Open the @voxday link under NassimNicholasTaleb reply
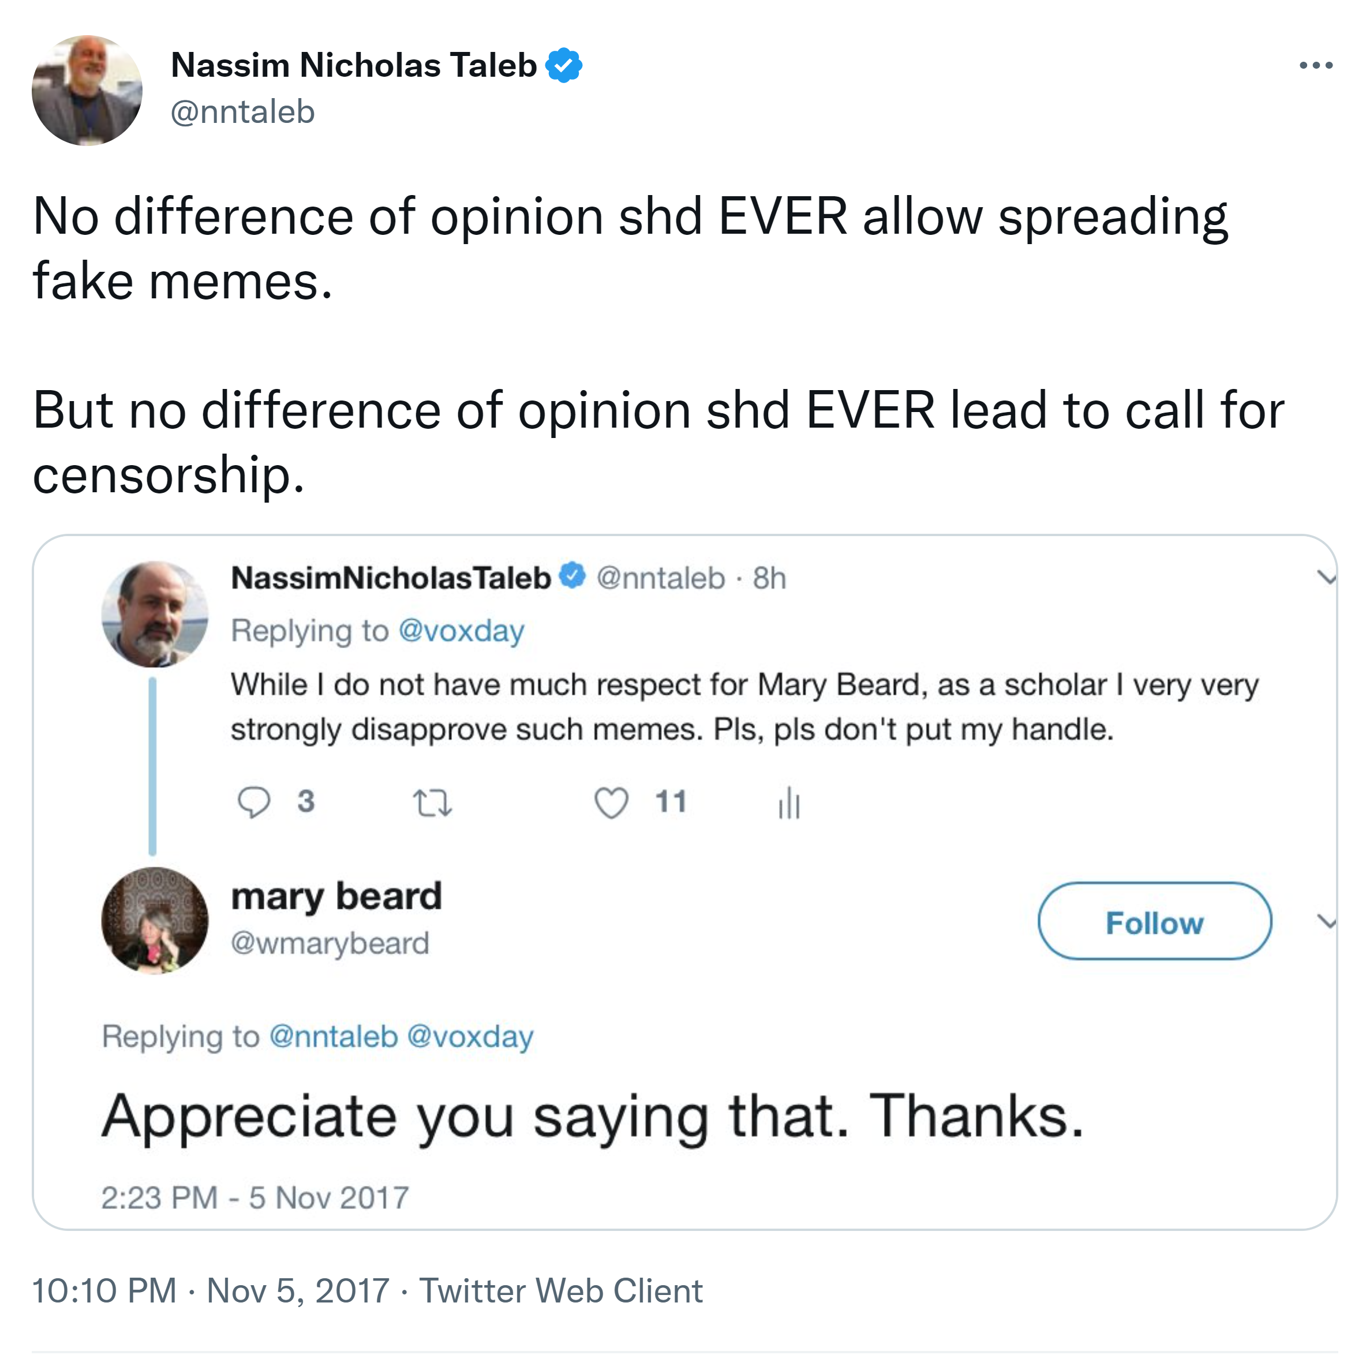 461,630
